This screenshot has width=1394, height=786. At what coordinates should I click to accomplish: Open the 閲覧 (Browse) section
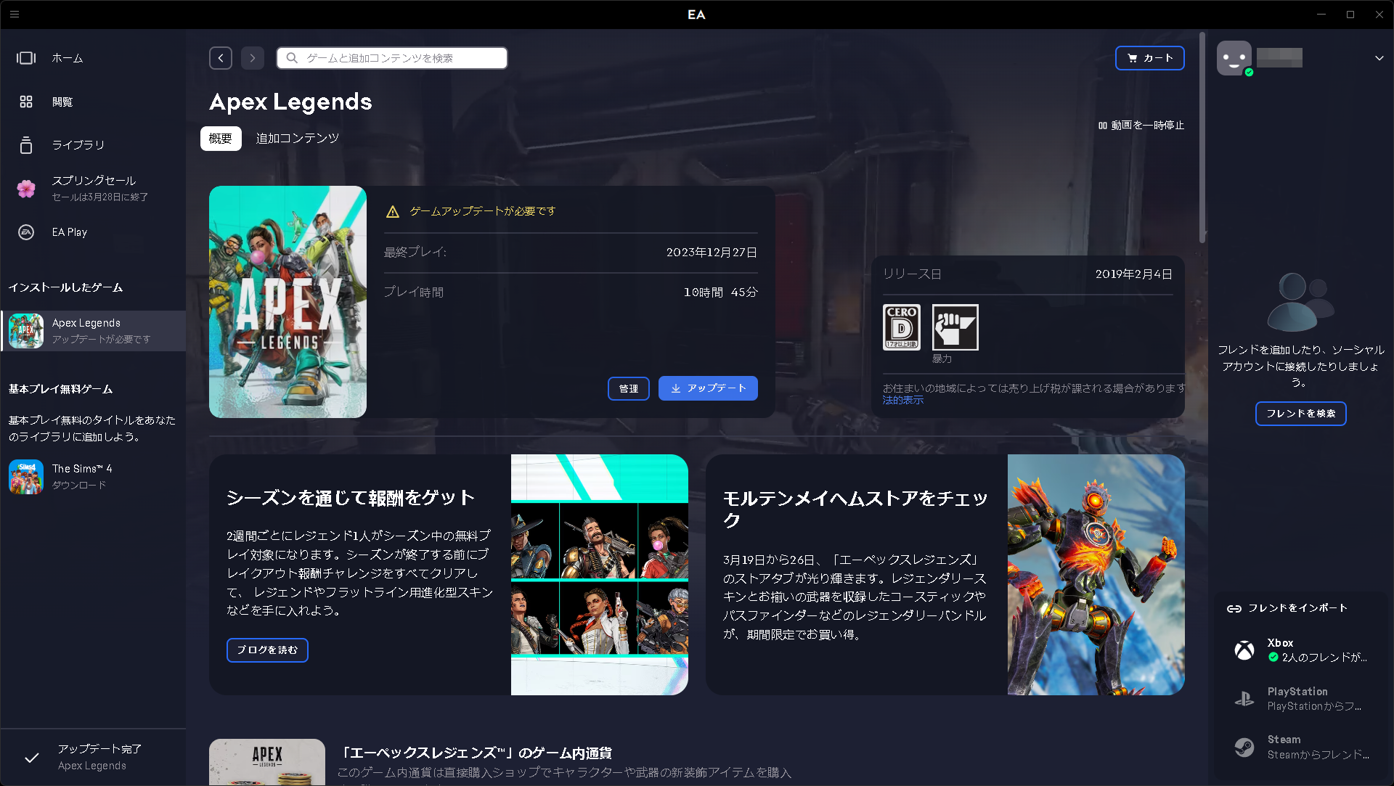coord(62,102)
